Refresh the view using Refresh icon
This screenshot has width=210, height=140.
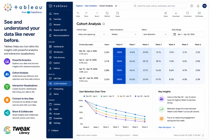107,13
